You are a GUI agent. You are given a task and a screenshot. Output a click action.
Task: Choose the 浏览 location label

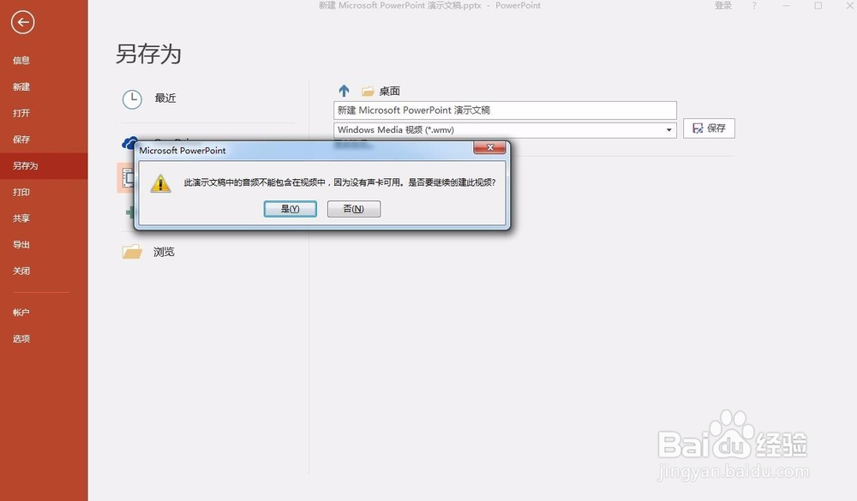164,252
